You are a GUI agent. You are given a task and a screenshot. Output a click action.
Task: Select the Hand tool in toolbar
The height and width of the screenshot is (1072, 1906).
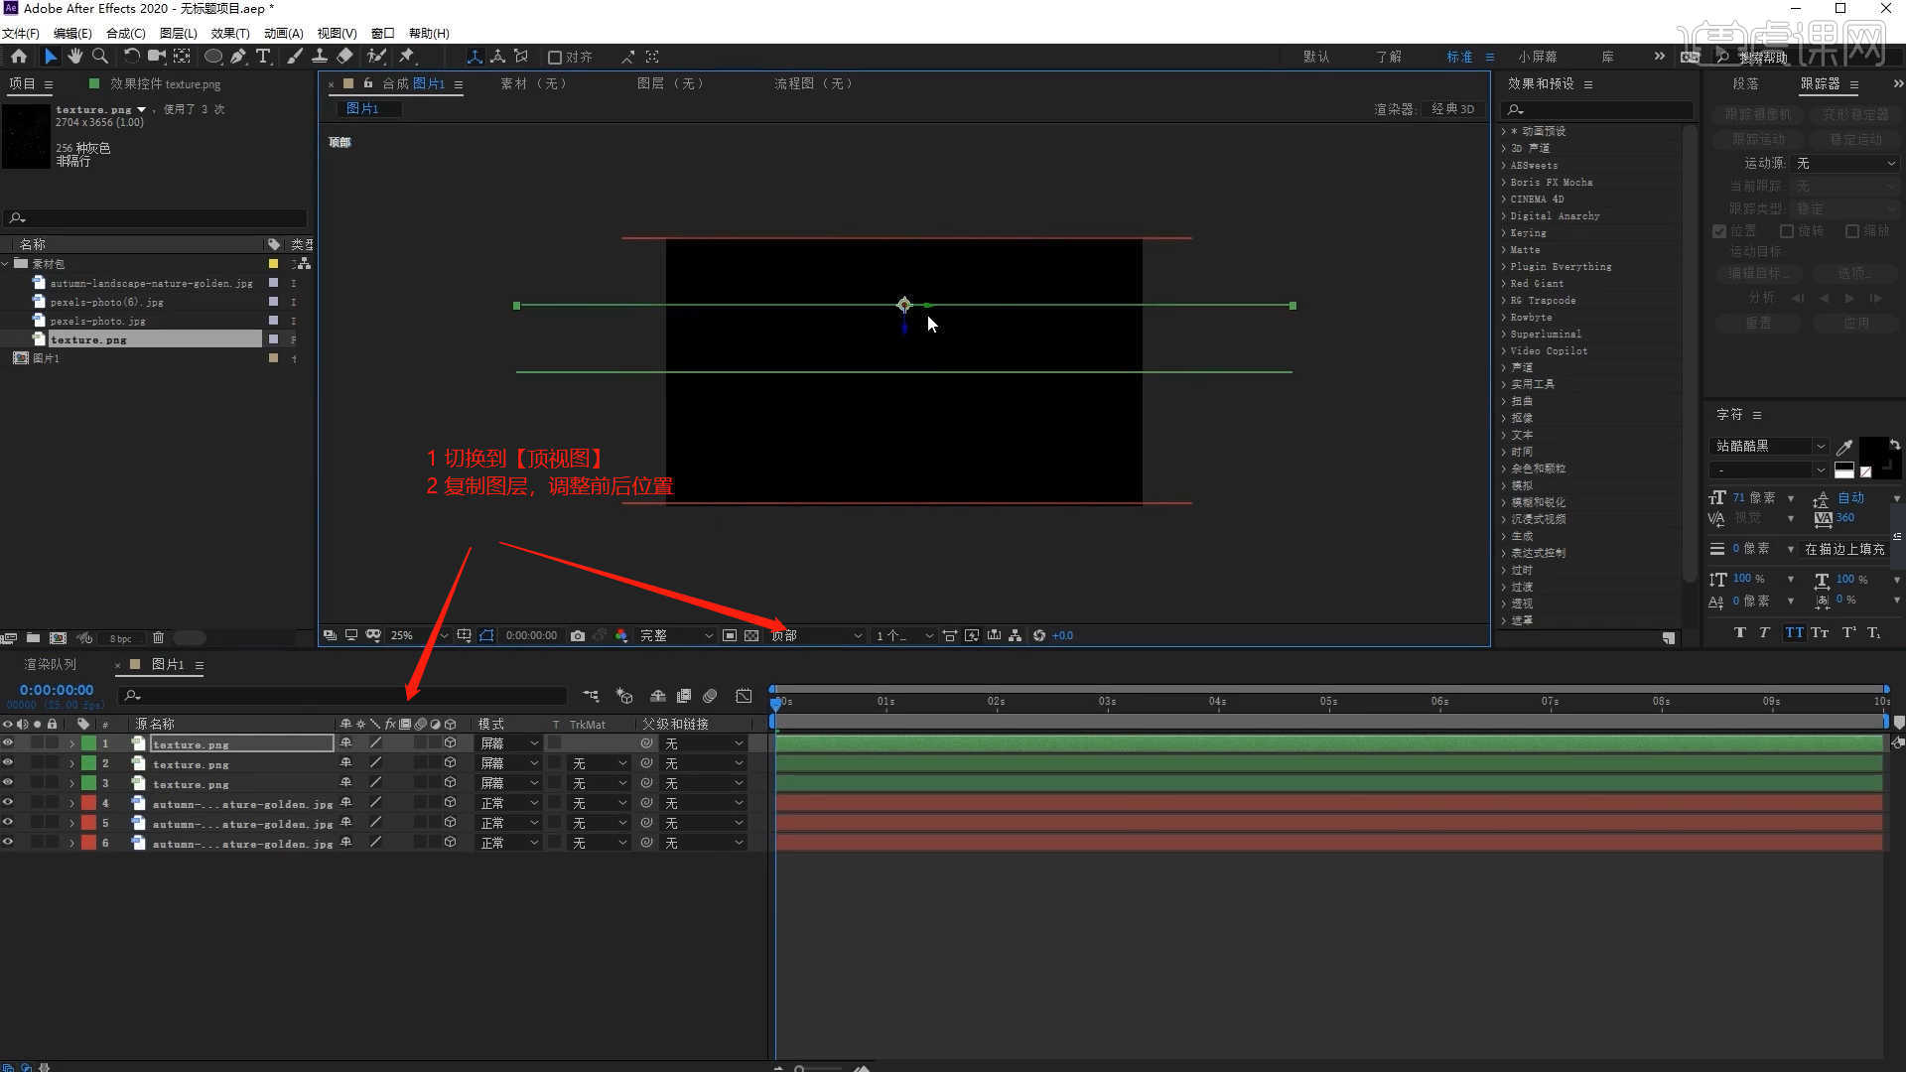[74, 57]
